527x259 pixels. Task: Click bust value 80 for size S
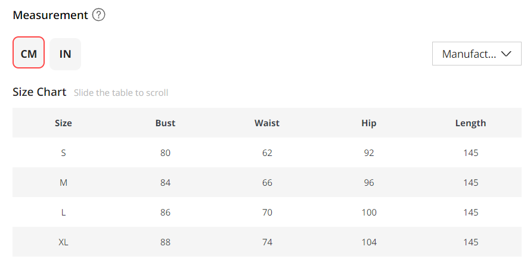pyautogui.click(x=165, y=153)
